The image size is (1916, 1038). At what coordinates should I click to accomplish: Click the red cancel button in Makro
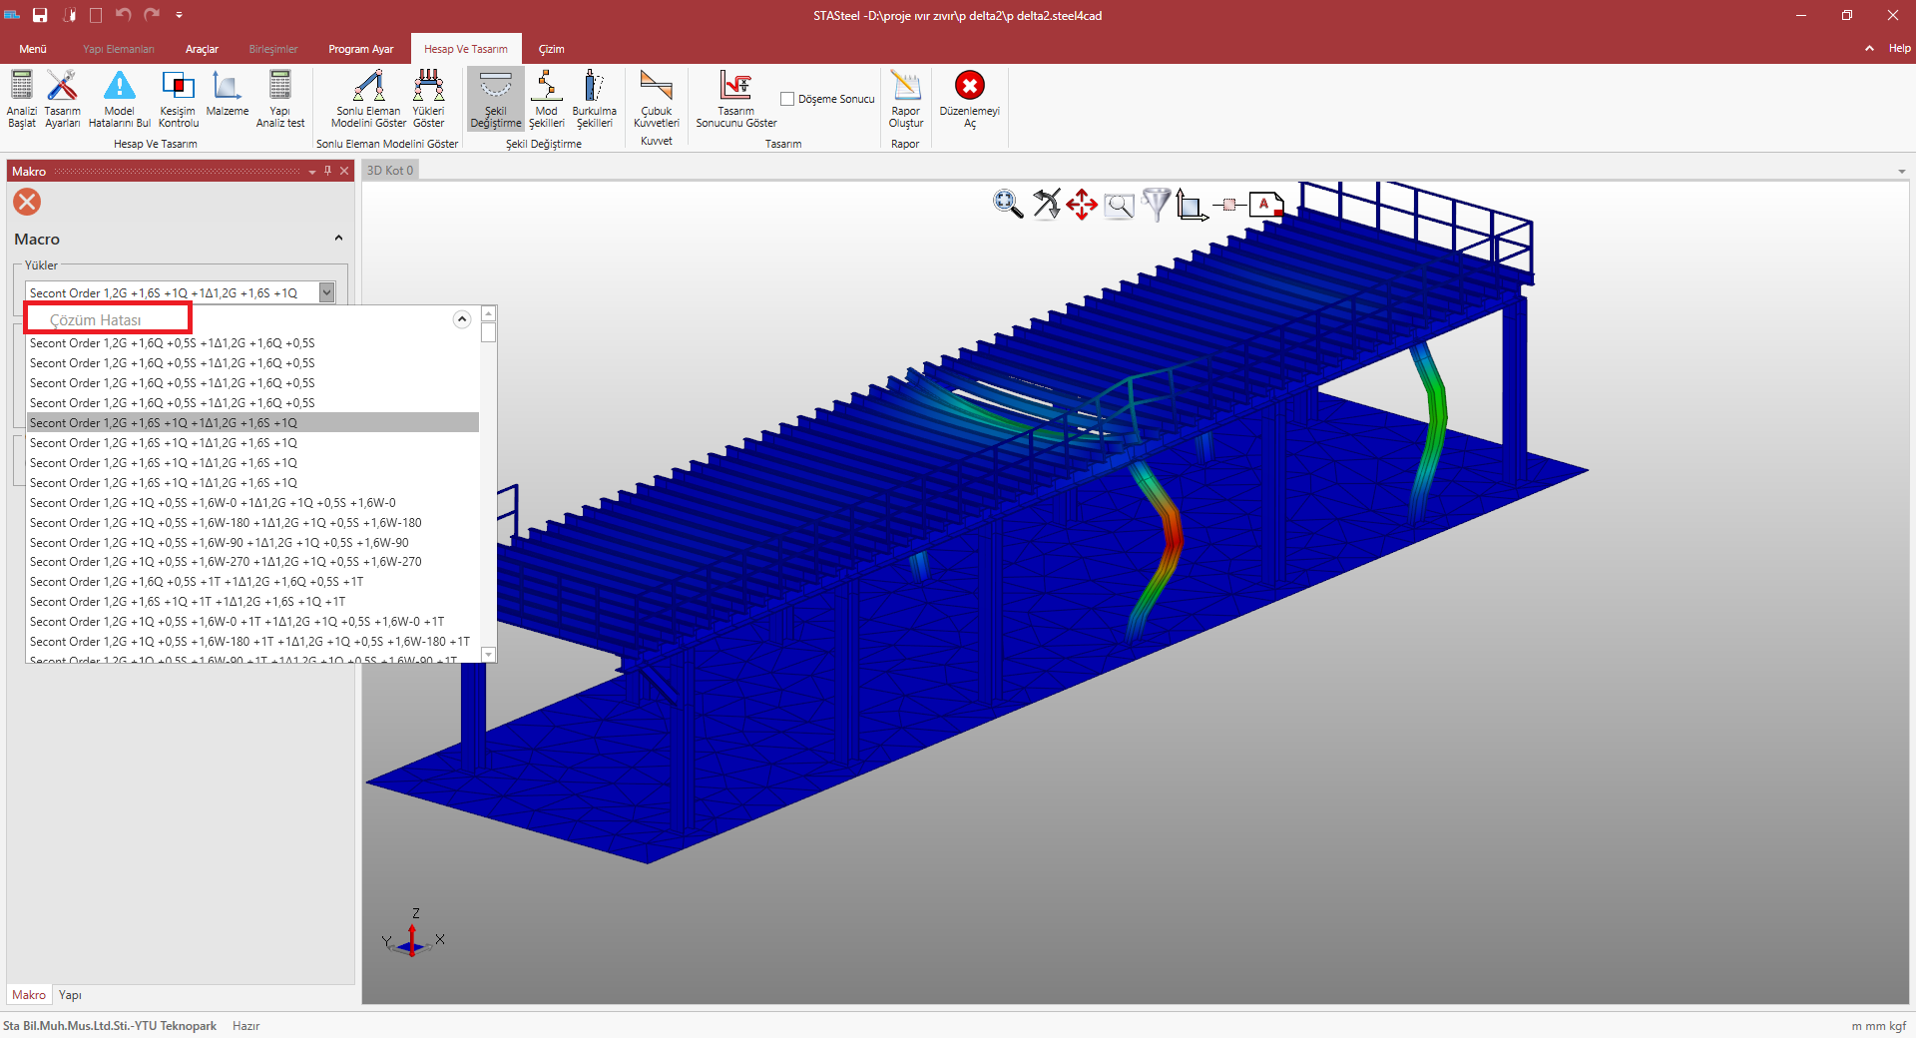click(x=27, y=203)
